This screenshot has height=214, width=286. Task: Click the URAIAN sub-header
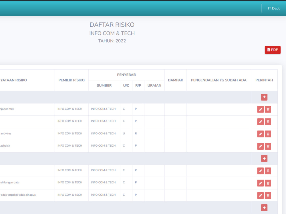click(x=154, y=85)
